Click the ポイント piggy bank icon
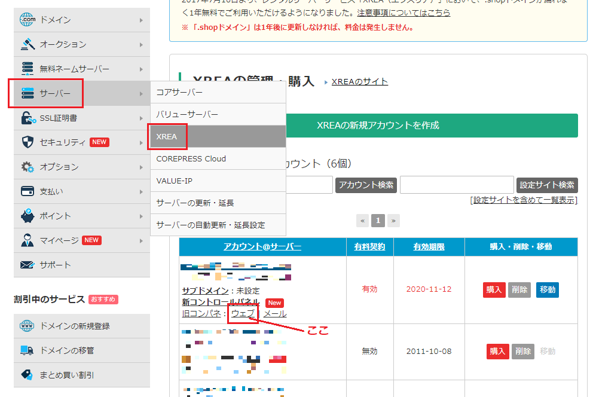 (27, 216)
